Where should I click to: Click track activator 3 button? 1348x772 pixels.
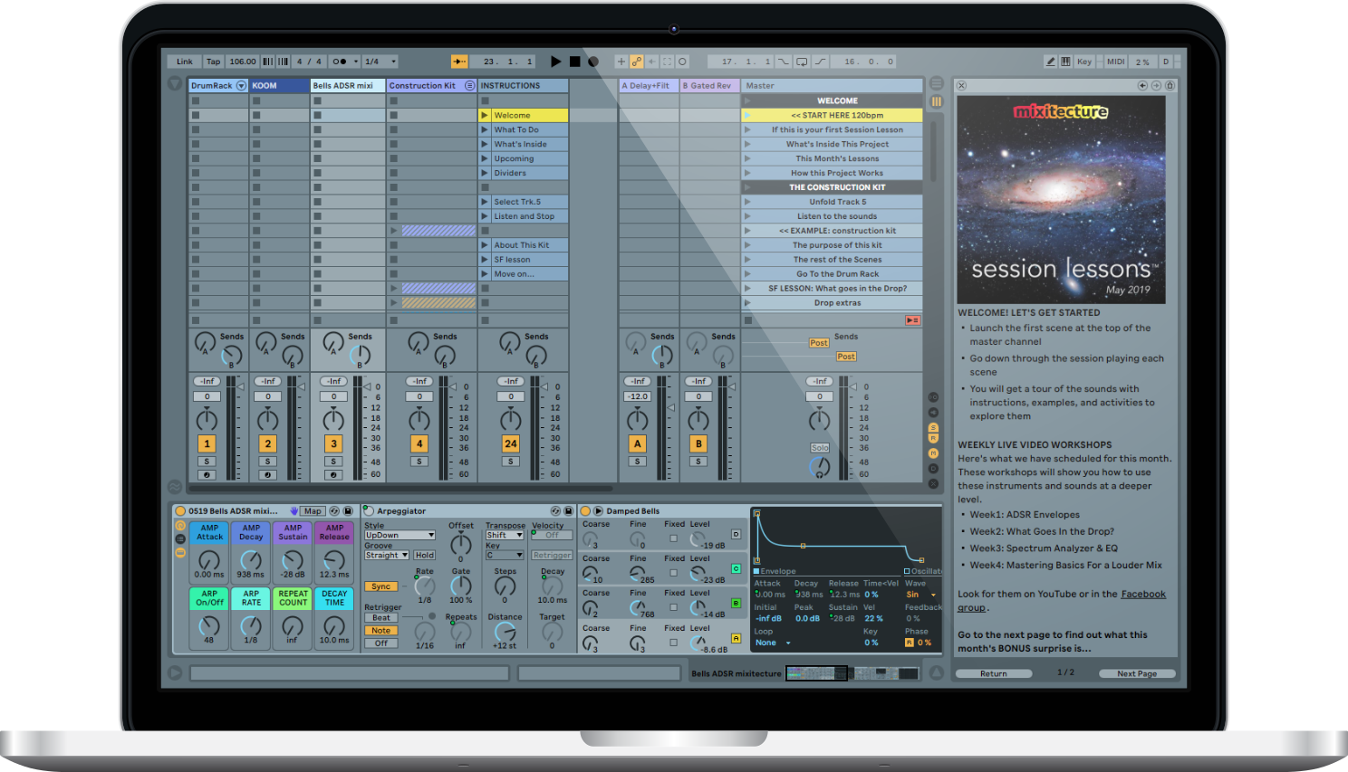click(x=333, y=443)
